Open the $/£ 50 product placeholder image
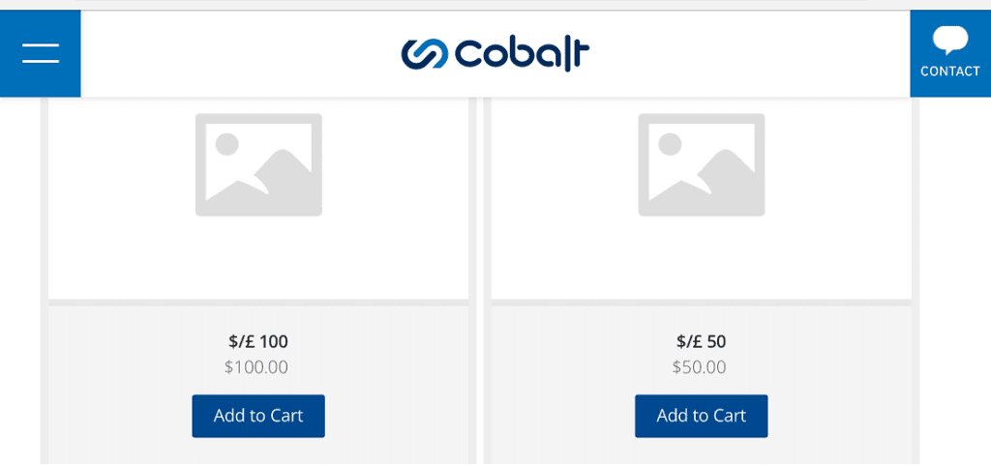 coord(702,164)
